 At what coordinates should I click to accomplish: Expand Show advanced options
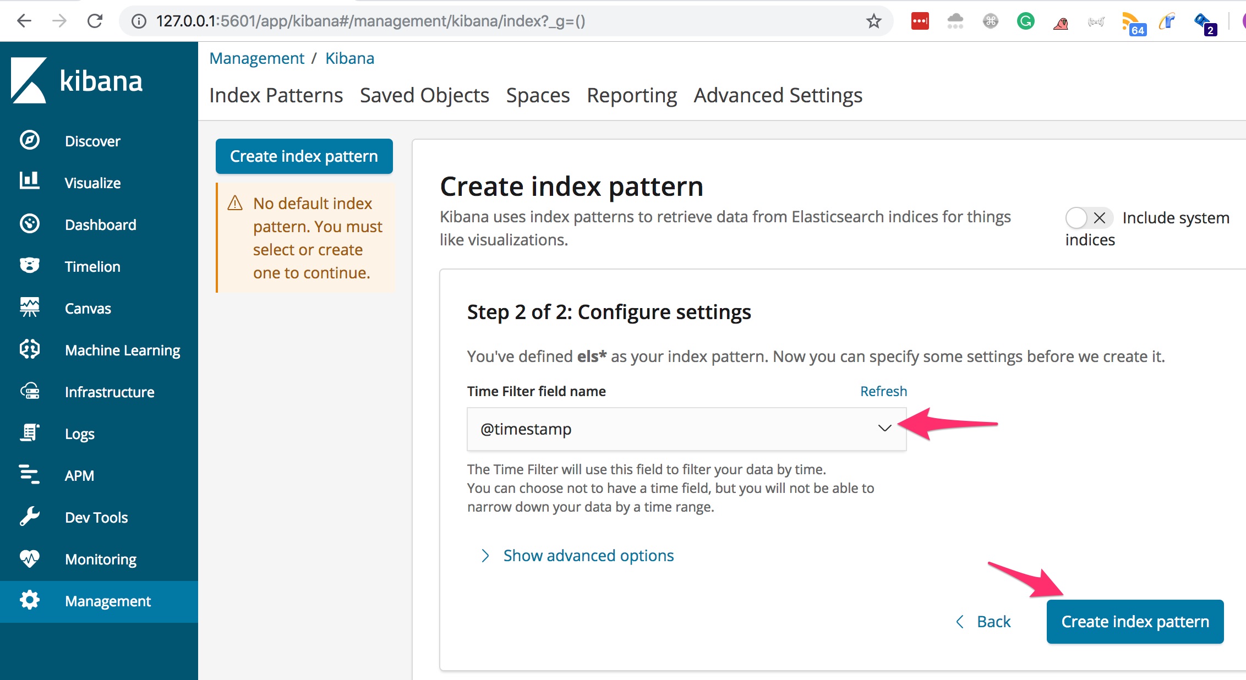[588, 556]
